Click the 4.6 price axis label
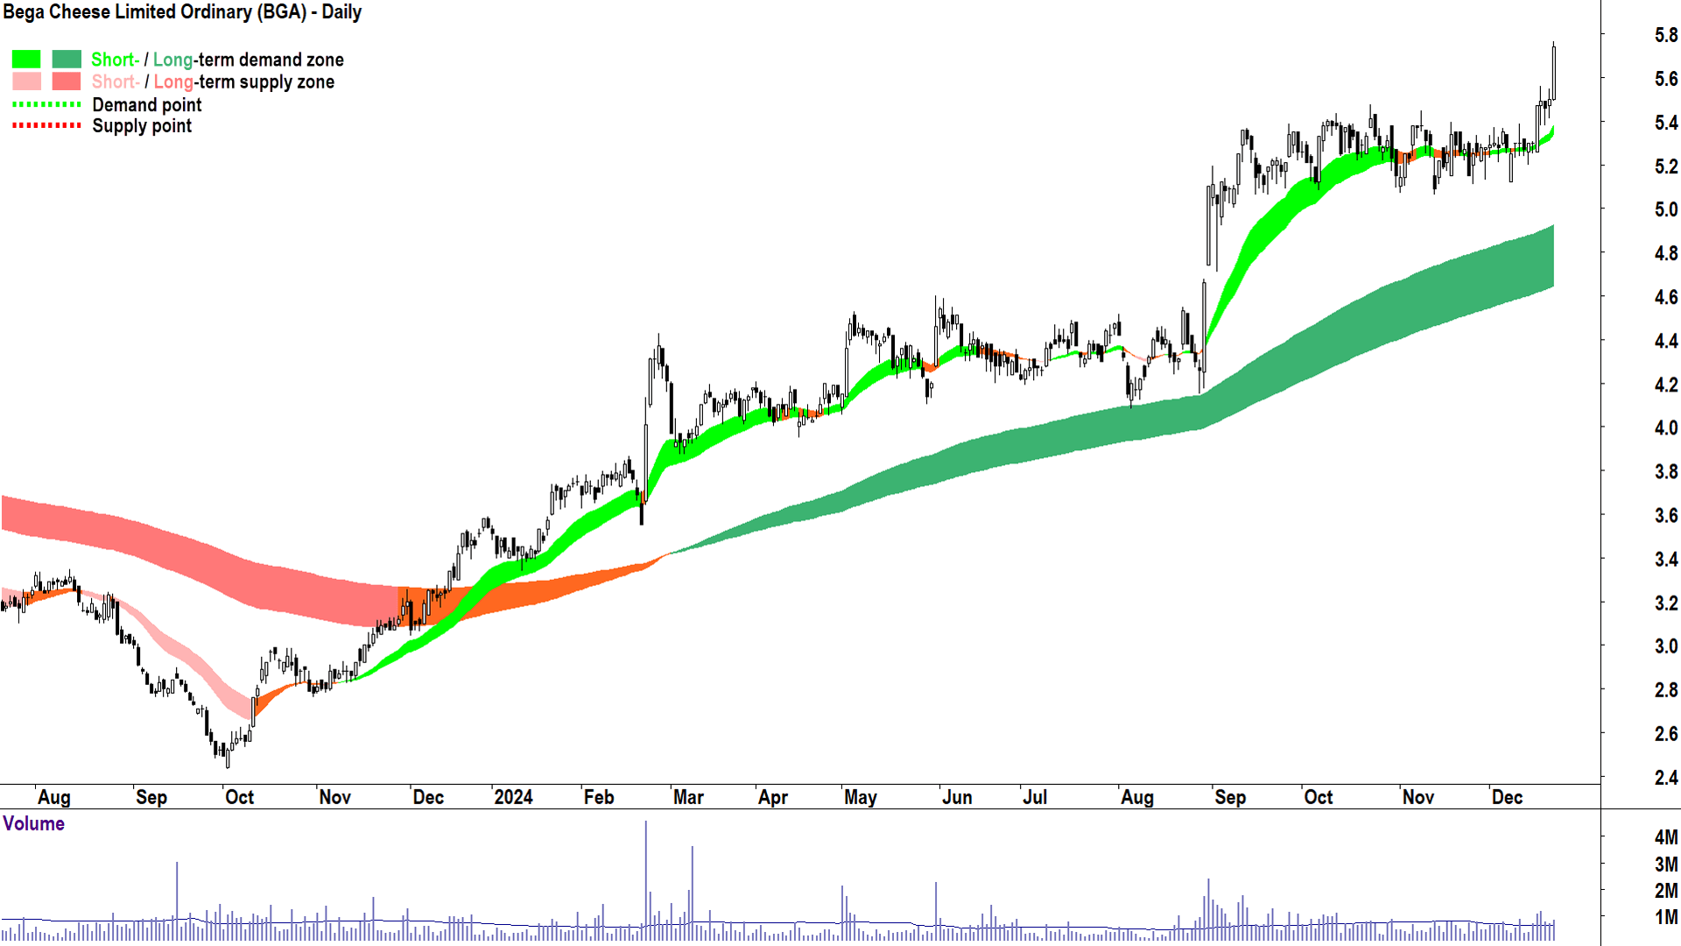Viewport: 1681px width, 946px height. [x=1666, y=297]
